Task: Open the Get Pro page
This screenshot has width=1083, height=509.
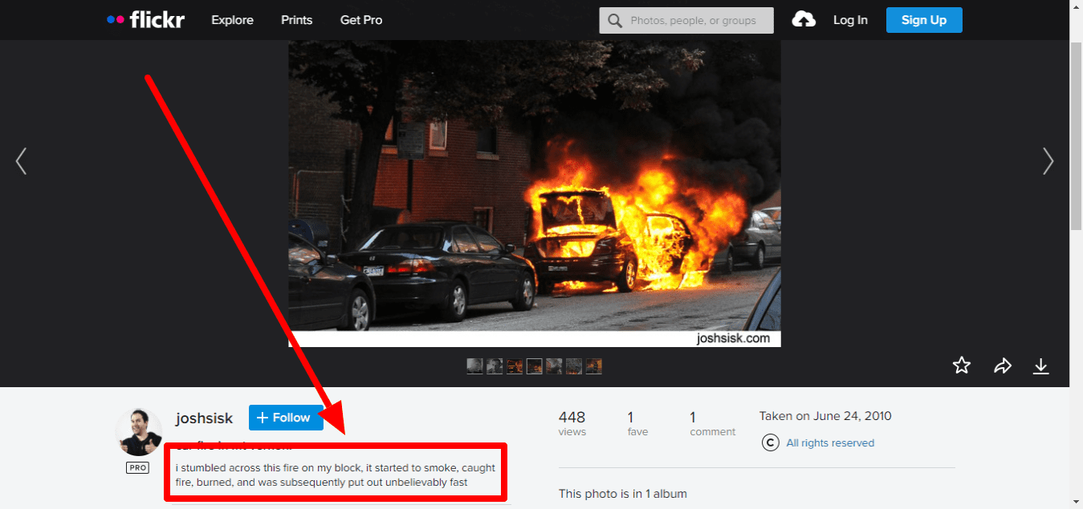Action: [361, 20]
